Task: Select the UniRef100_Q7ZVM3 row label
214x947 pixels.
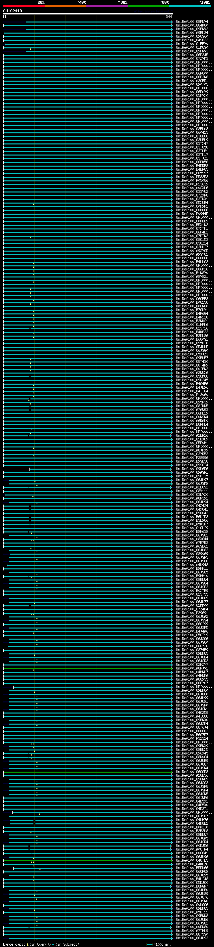Action: coord(192,58)
